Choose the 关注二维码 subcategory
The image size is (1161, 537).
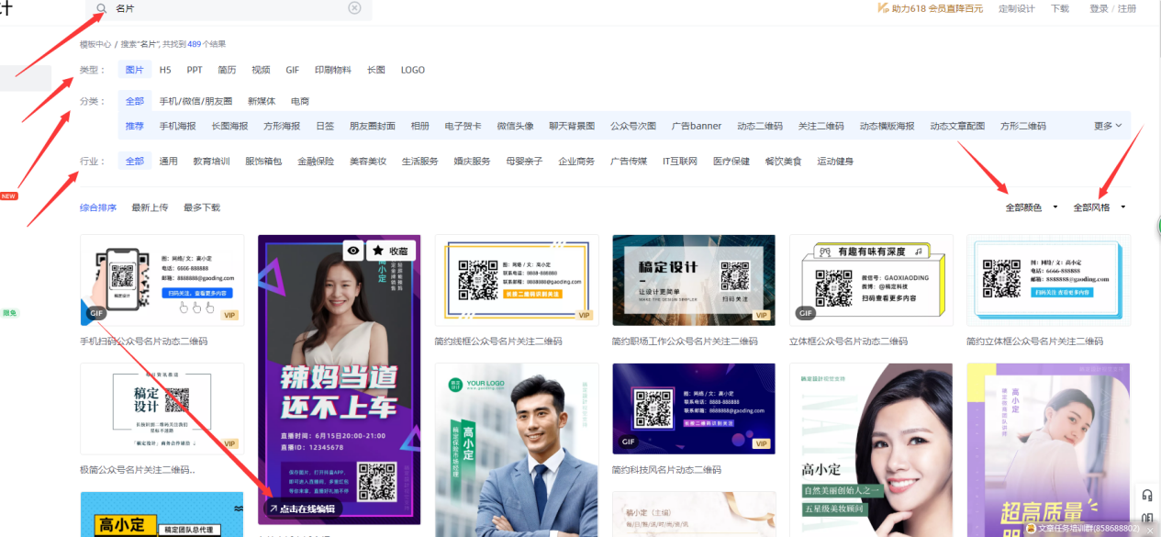821,126
